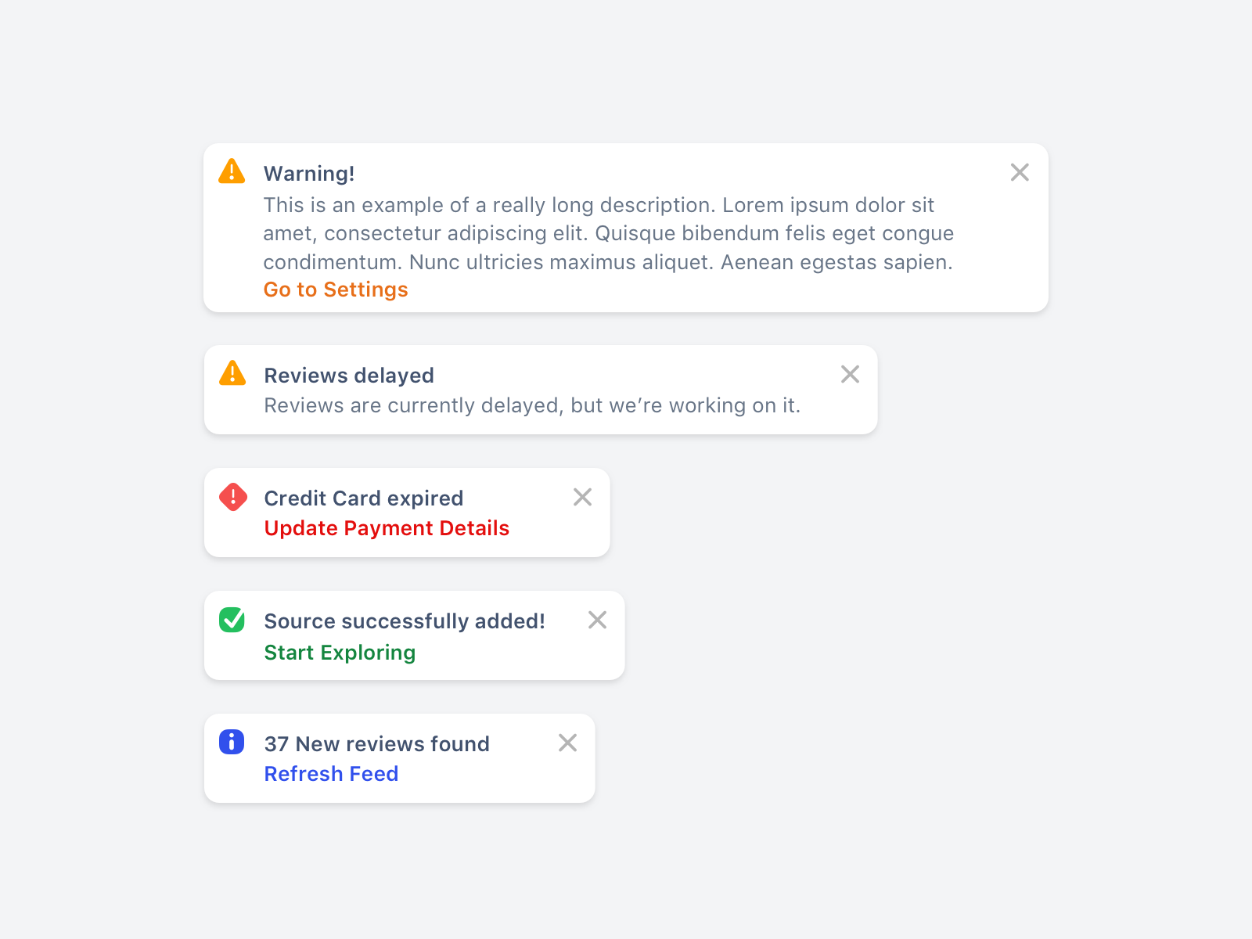The image size is (1252, 939).
Task: Click Update Payment Details
Action: click(387, 528)
